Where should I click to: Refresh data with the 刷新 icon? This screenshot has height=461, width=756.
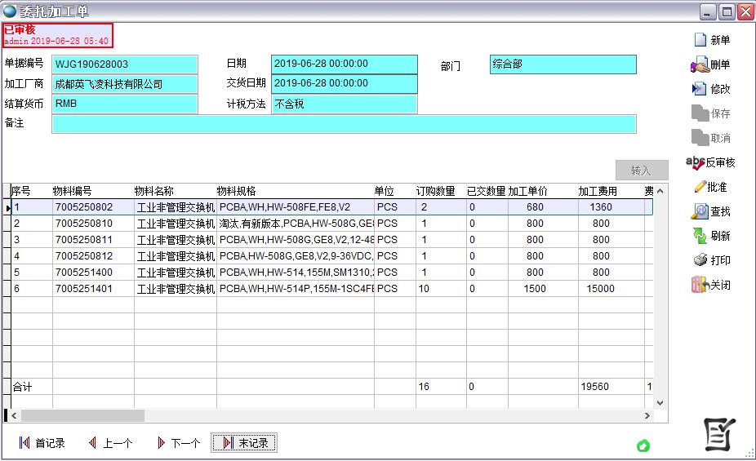pyautogui.click(x=700, y=236)
